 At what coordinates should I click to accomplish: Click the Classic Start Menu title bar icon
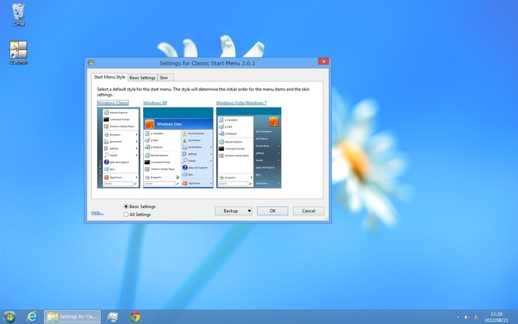click(x=91, y=63)
